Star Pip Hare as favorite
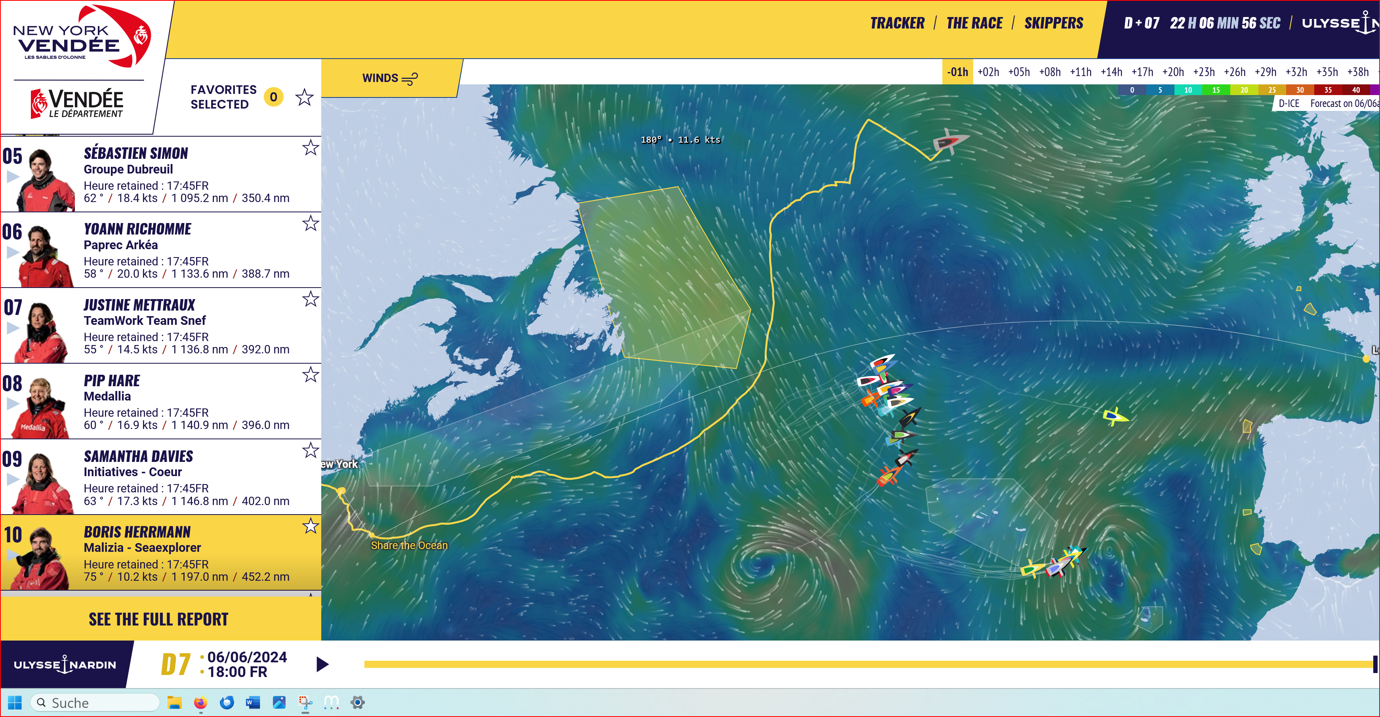Screen dimensions: 1380x717 pos(311,375)
